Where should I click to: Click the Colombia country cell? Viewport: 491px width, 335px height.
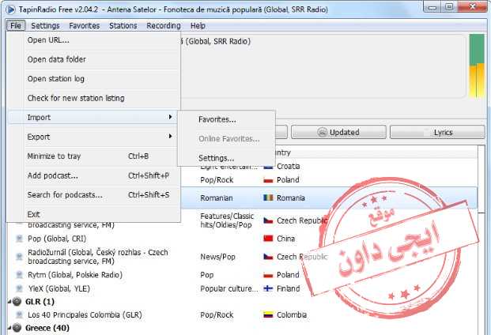click(x=292, y=315)
